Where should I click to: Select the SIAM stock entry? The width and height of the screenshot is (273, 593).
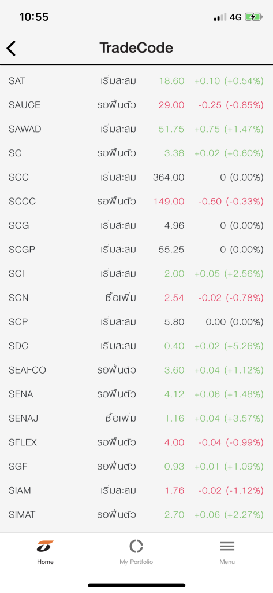(136, 491)
